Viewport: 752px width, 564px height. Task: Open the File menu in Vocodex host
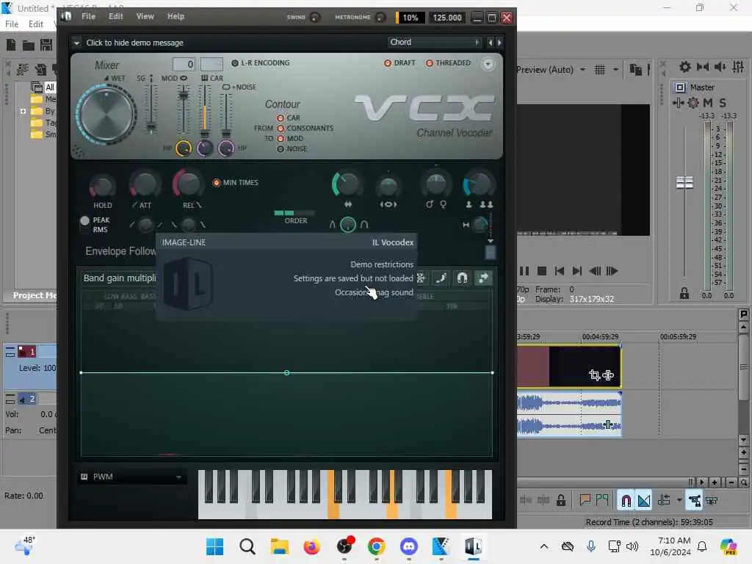pos(88,16)
